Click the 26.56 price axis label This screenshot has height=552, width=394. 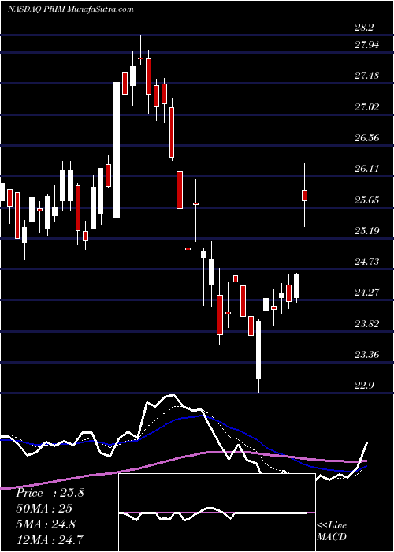pos(367,138)
